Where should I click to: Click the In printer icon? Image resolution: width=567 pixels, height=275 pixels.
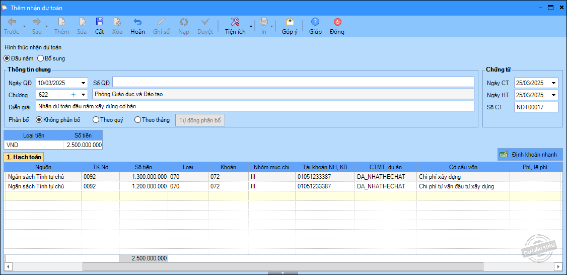point(263,22)
